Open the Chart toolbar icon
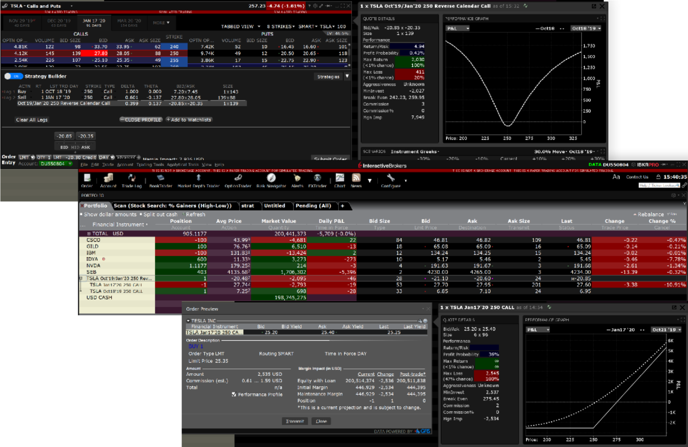The height and width of the screenshot is (447, 688). click(x=340, y=181)
